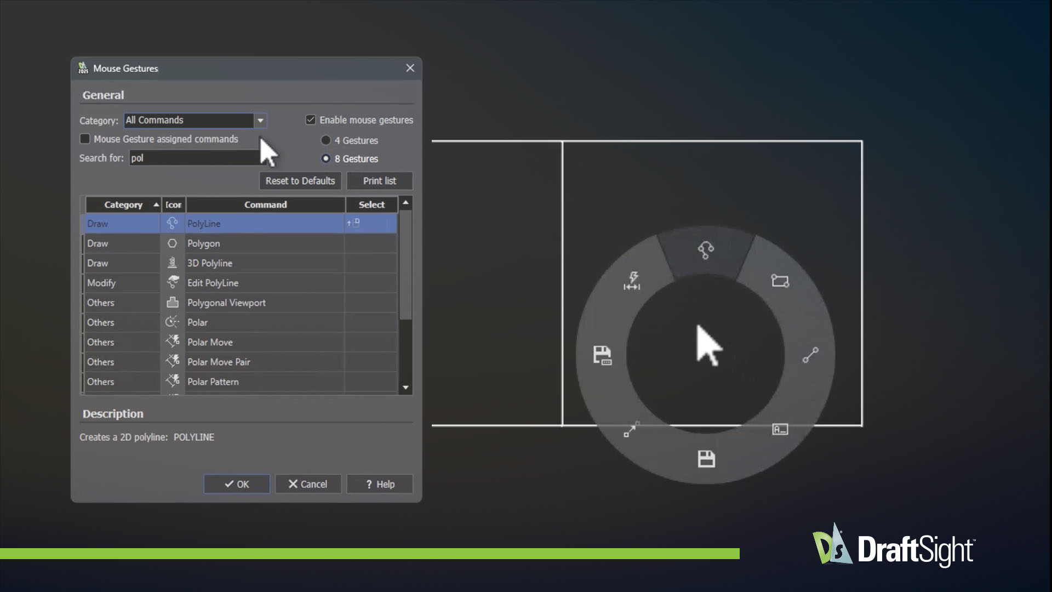Viewport: 1052px width, 592px height.
Task: Click the note/text icon in gesture wheel
Action: point(780,429)
